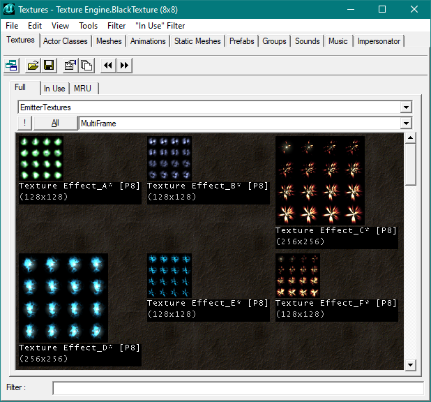
Task: Minimize the Textures window
Action: [351, 9]
